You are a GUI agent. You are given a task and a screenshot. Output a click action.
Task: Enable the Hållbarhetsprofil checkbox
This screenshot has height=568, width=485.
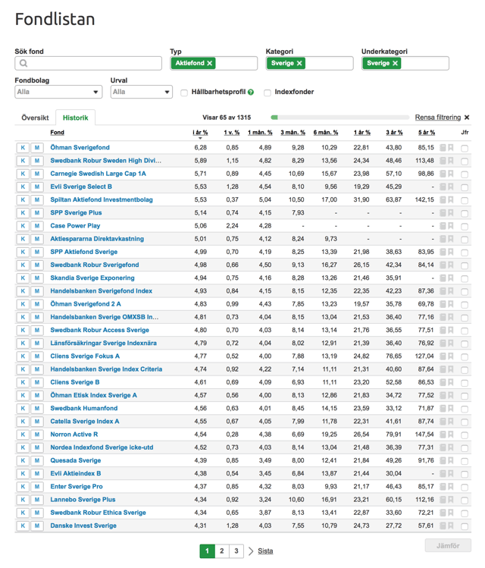pos(184,93)
